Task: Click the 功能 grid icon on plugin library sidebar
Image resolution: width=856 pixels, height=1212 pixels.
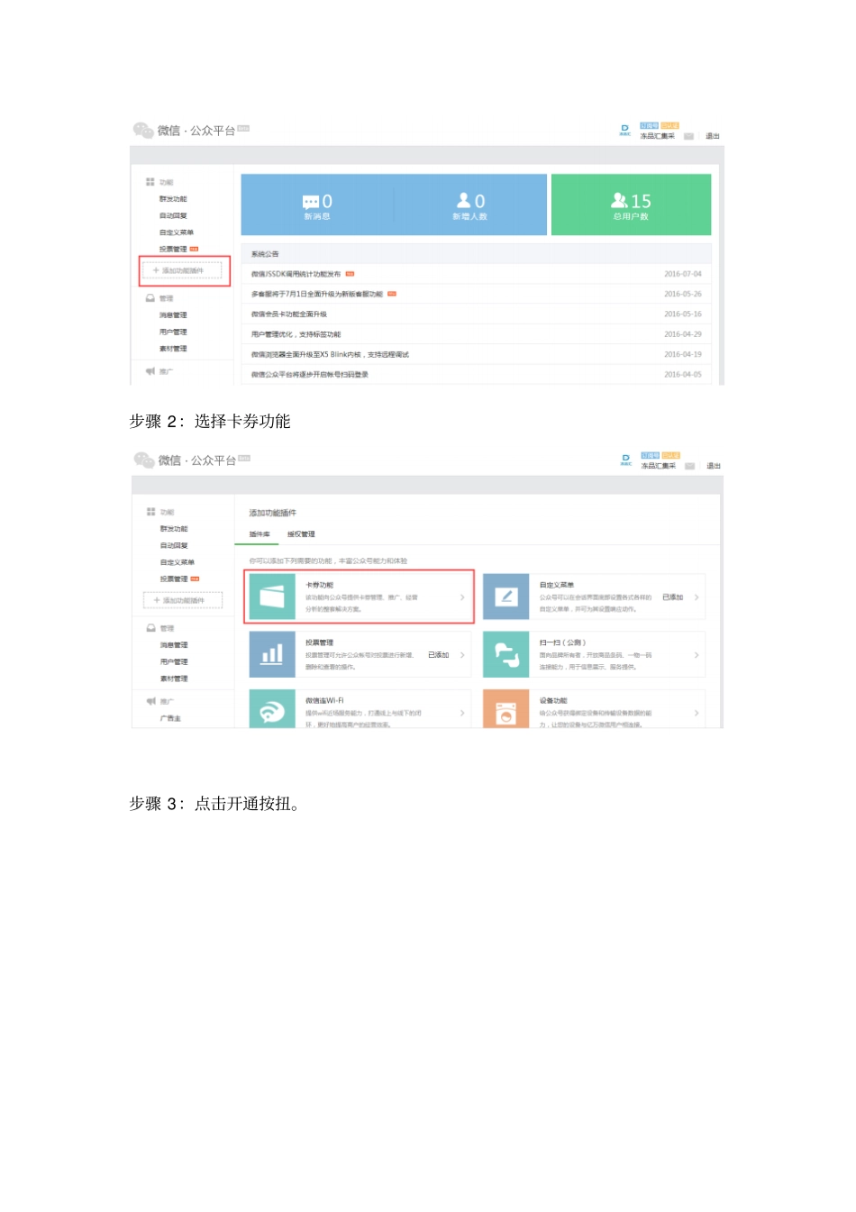Action: (151, 512)
